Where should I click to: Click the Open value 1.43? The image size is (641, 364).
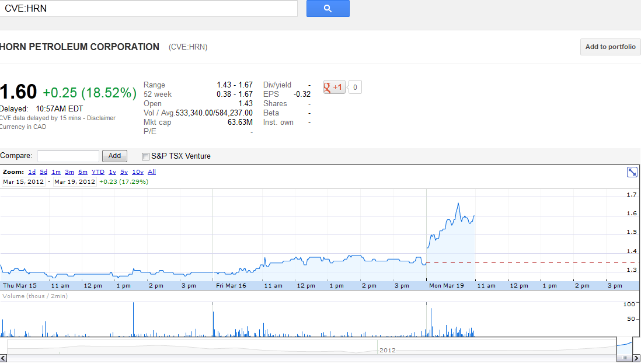(x=246, y=103)
